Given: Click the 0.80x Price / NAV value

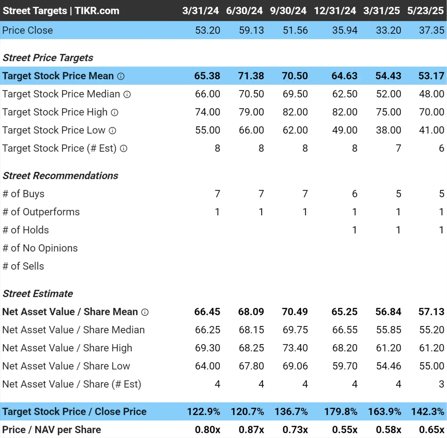Looking at the screenshot, I should [x=207, y=430].
